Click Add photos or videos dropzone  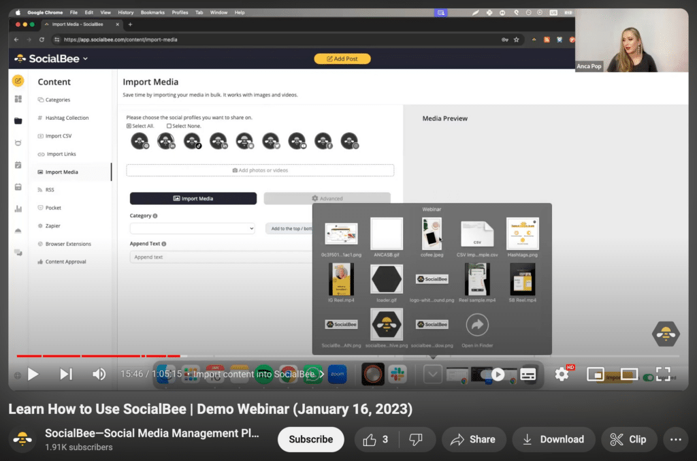click(260, 170)
